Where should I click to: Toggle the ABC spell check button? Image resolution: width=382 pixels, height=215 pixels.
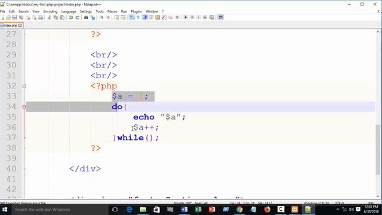[221, 17]
